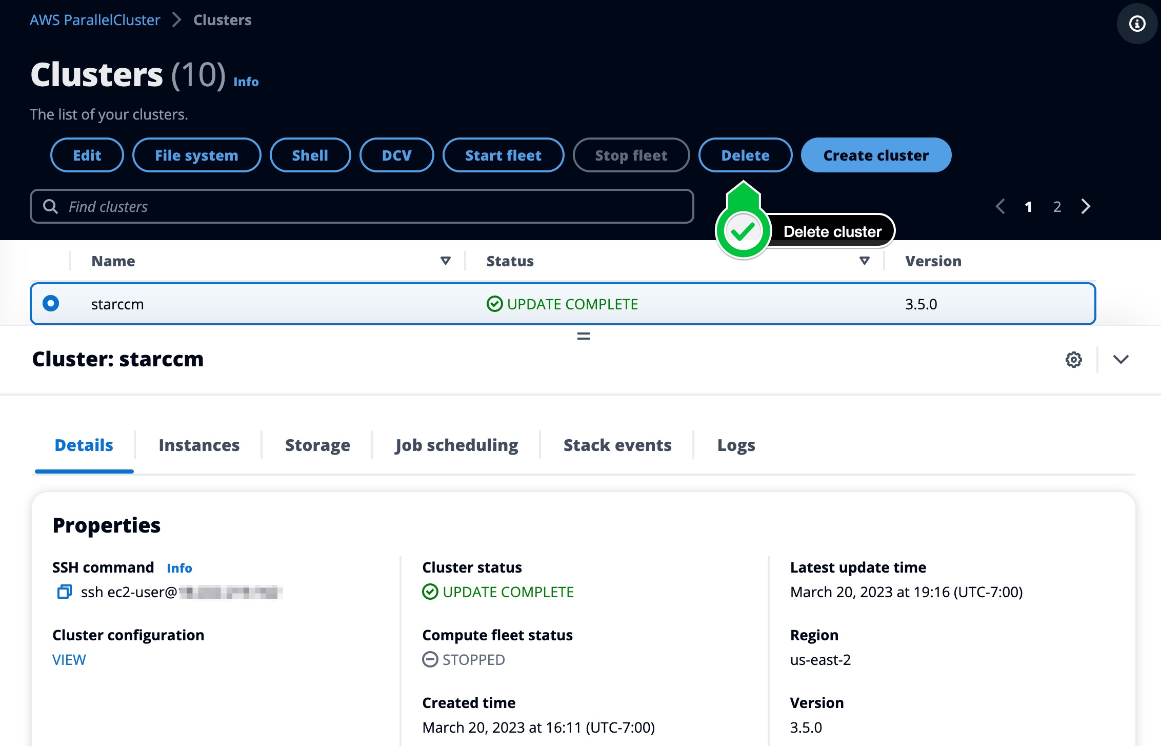This screenshot has height=746, width=1161.
Task: Click the Stop fleet button
Action: [x=631, y=155]
